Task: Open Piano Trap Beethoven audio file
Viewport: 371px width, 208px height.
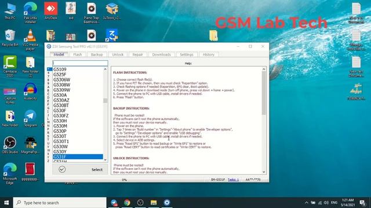Action: pyautogui.click(x=92, y=13)
